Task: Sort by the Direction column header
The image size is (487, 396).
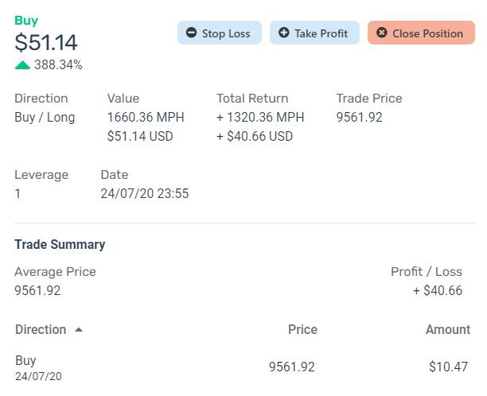Action: [x=41, y=329]
